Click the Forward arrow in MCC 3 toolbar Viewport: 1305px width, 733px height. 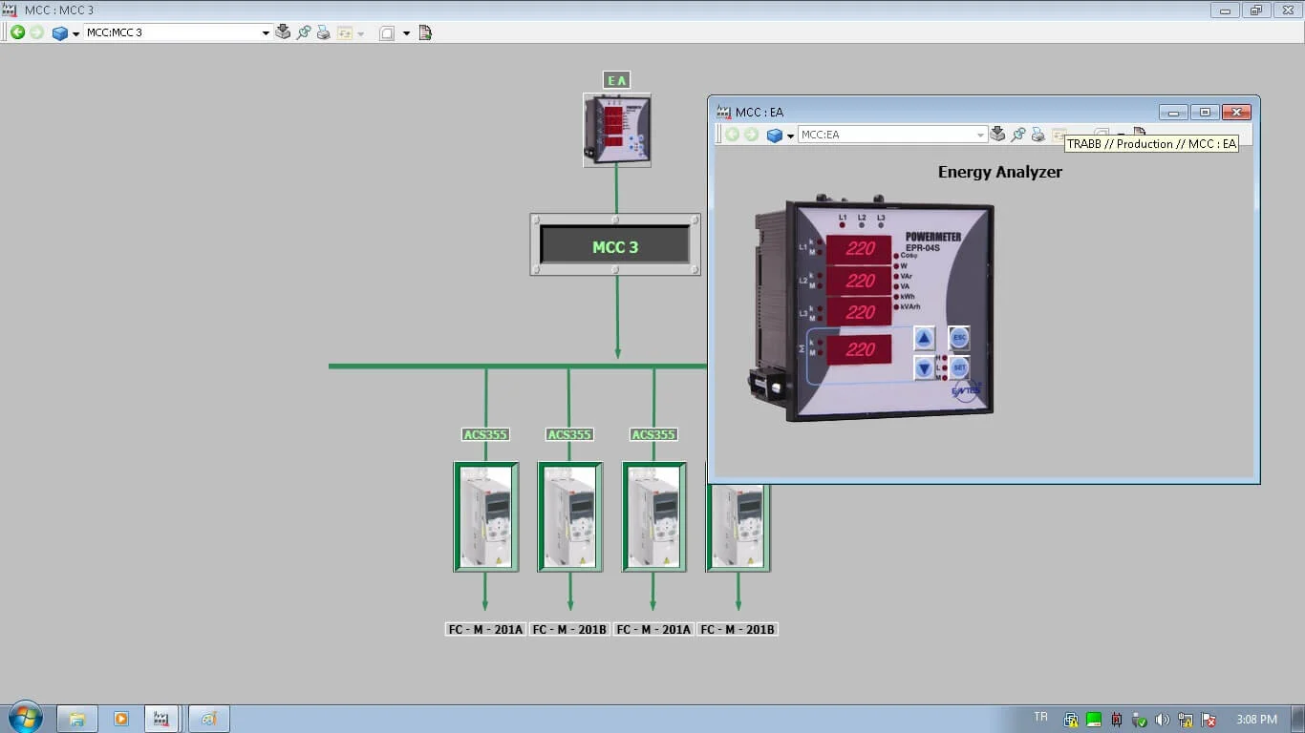(37, 32)
